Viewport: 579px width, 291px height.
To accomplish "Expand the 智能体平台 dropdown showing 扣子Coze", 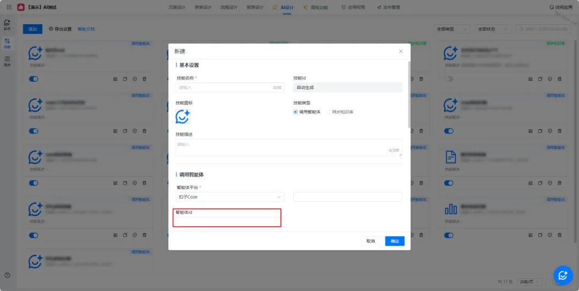I will pos(230,197).
